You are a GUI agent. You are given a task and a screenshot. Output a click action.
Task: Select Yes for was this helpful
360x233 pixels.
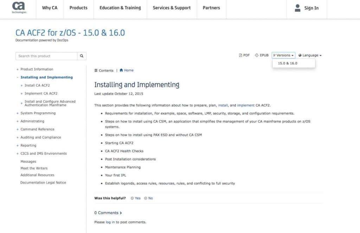(135, 198)
